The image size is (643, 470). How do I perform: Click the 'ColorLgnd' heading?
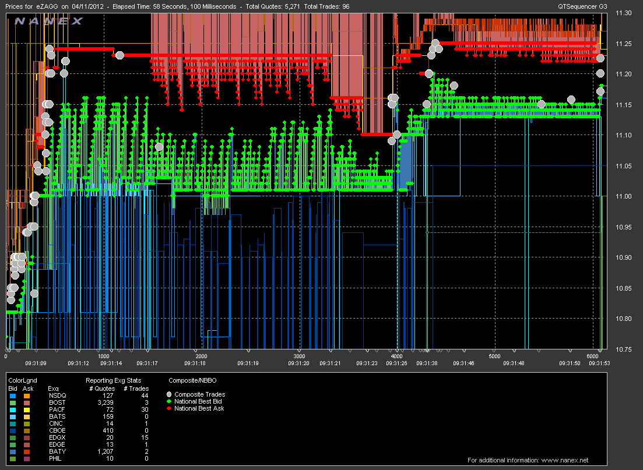click(23, 380)
